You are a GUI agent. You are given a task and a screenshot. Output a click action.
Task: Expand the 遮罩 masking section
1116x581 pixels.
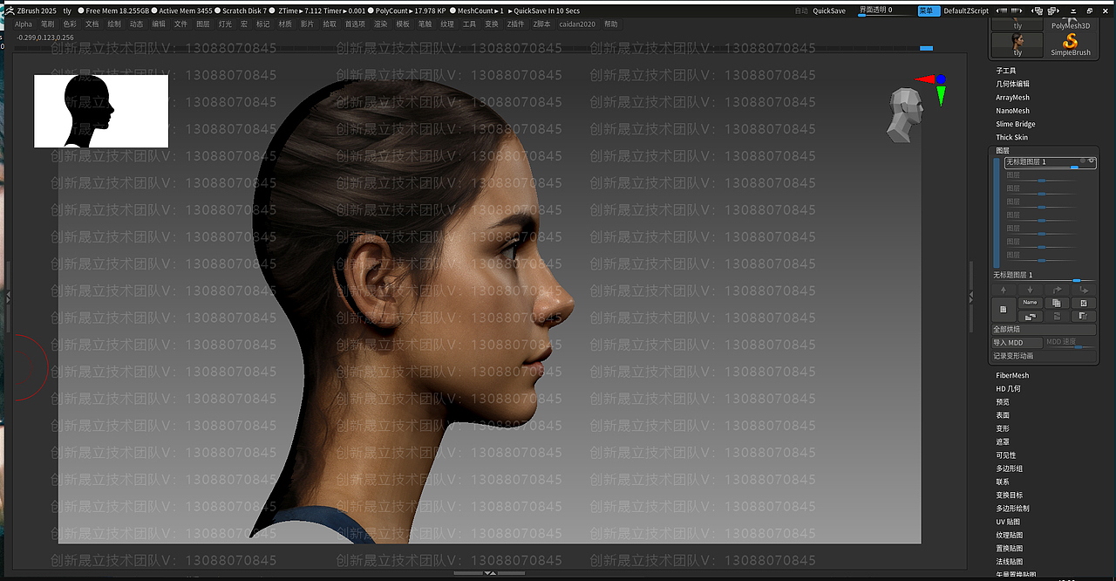pyautogui.click(x=1003, y=441)
